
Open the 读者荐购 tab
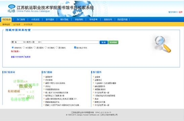click(x=79, y=19)
